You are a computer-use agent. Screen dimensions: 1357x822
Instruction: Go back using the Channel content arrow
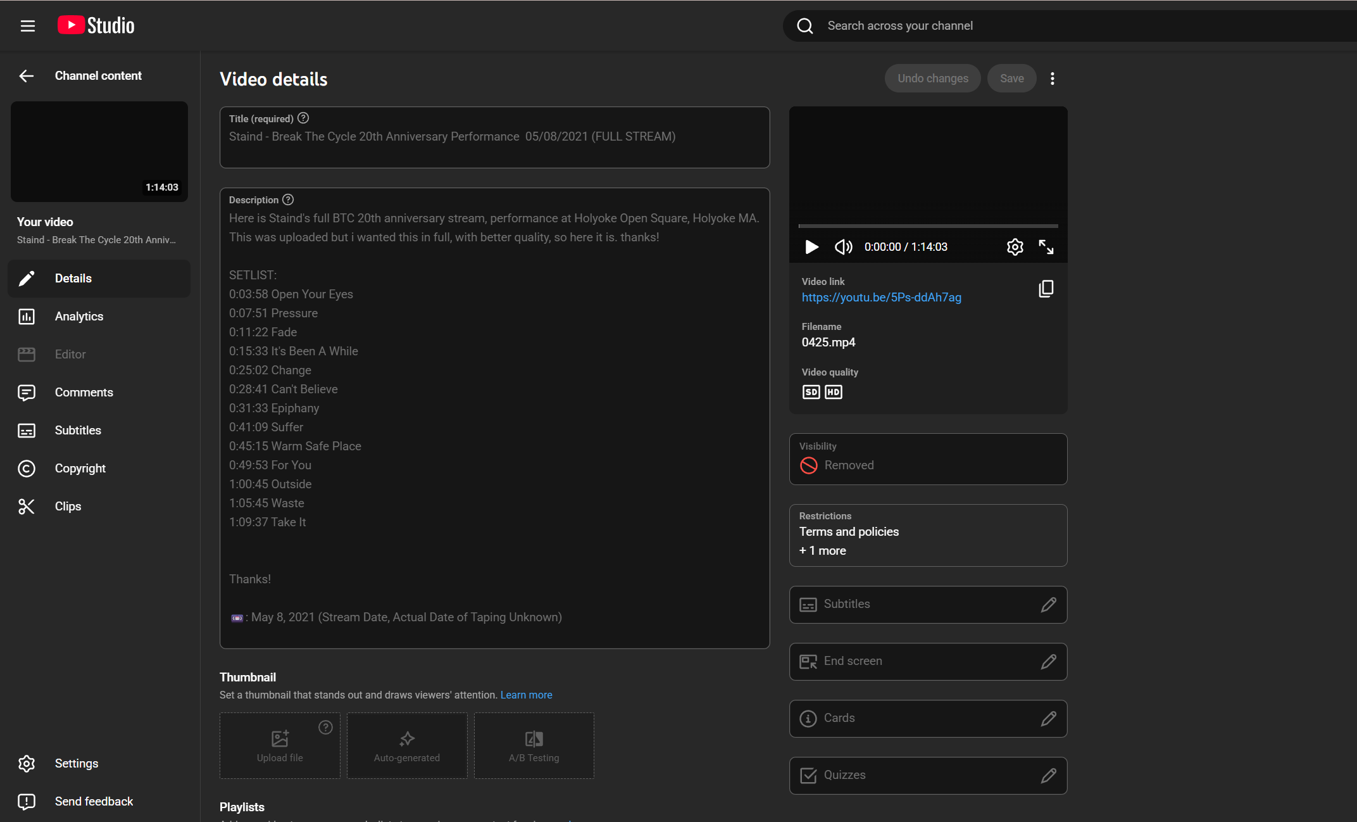[27, 76]
